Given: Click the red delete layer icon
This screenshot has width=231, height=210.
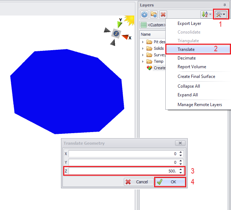Looking at the screenshot, I should 163,14.
